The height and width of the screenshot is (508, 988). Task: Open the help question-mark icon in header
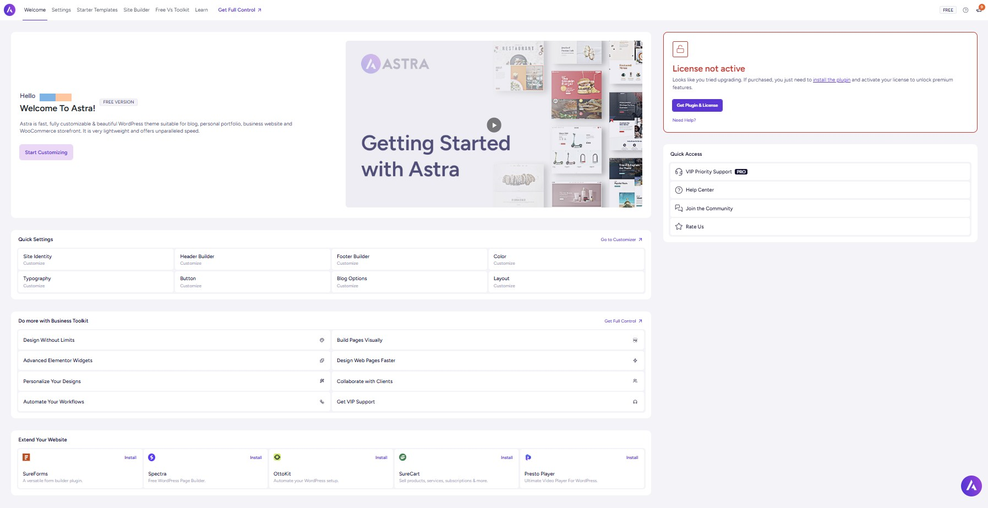click(965, 10)
